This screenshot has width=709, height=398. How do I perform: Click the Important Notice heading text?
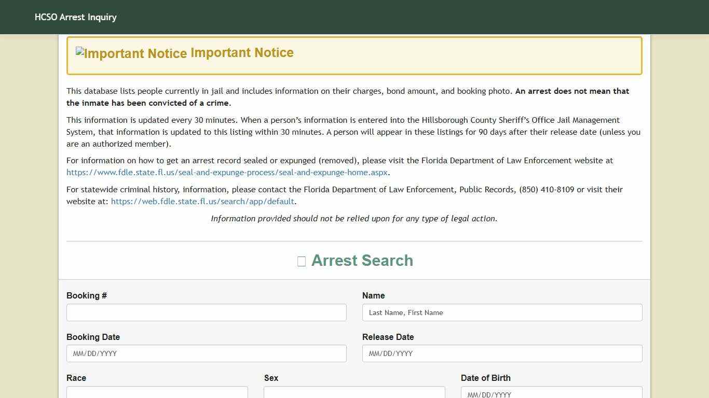pyautogui.click(x=242, y=52)
